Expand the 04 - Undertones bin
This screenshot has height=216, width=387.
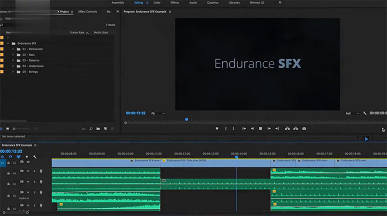(x=13, y=66)
